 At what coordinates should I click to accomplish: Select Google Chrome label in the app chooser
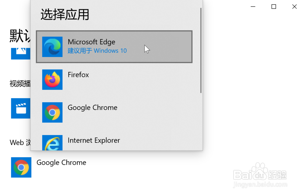pos(92,108)
